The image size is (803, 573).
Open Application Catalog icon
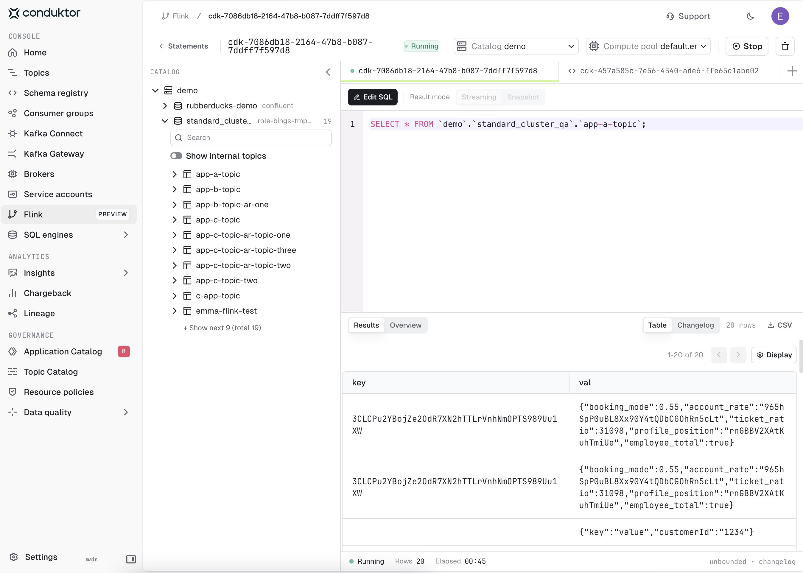point(13,351)
